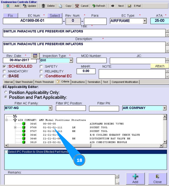
Task: Click the Add toolbar icon
Action: tap(8, 6)
